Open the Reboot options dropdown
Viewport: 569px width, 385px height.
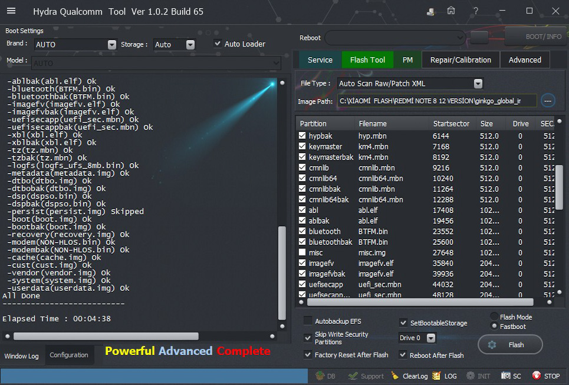(x=460, y=37)
